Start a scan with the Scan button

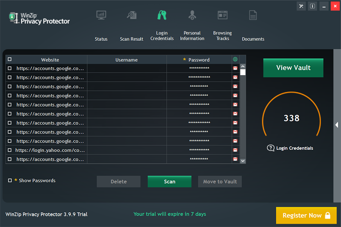click(x=169, y=182)
